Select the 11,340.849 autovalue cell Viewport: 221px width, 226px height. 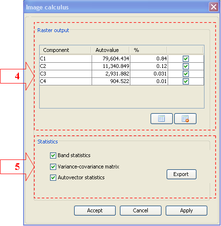click(x=111, y=66)
